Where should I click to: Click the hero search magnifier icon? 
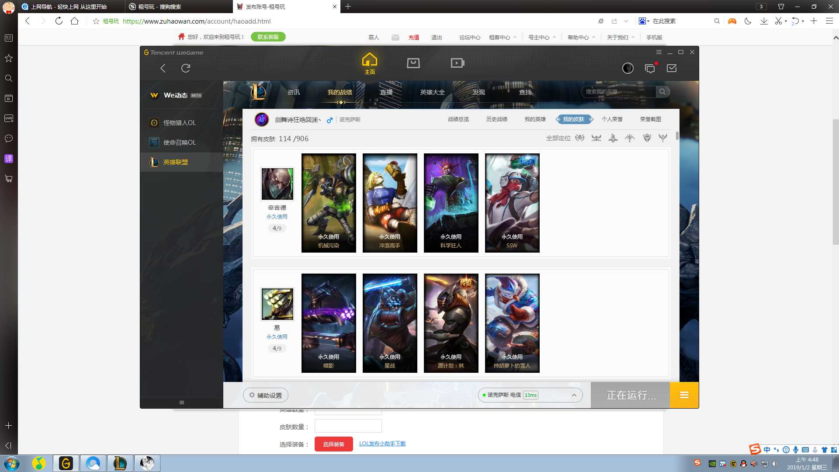pos(662,92)
